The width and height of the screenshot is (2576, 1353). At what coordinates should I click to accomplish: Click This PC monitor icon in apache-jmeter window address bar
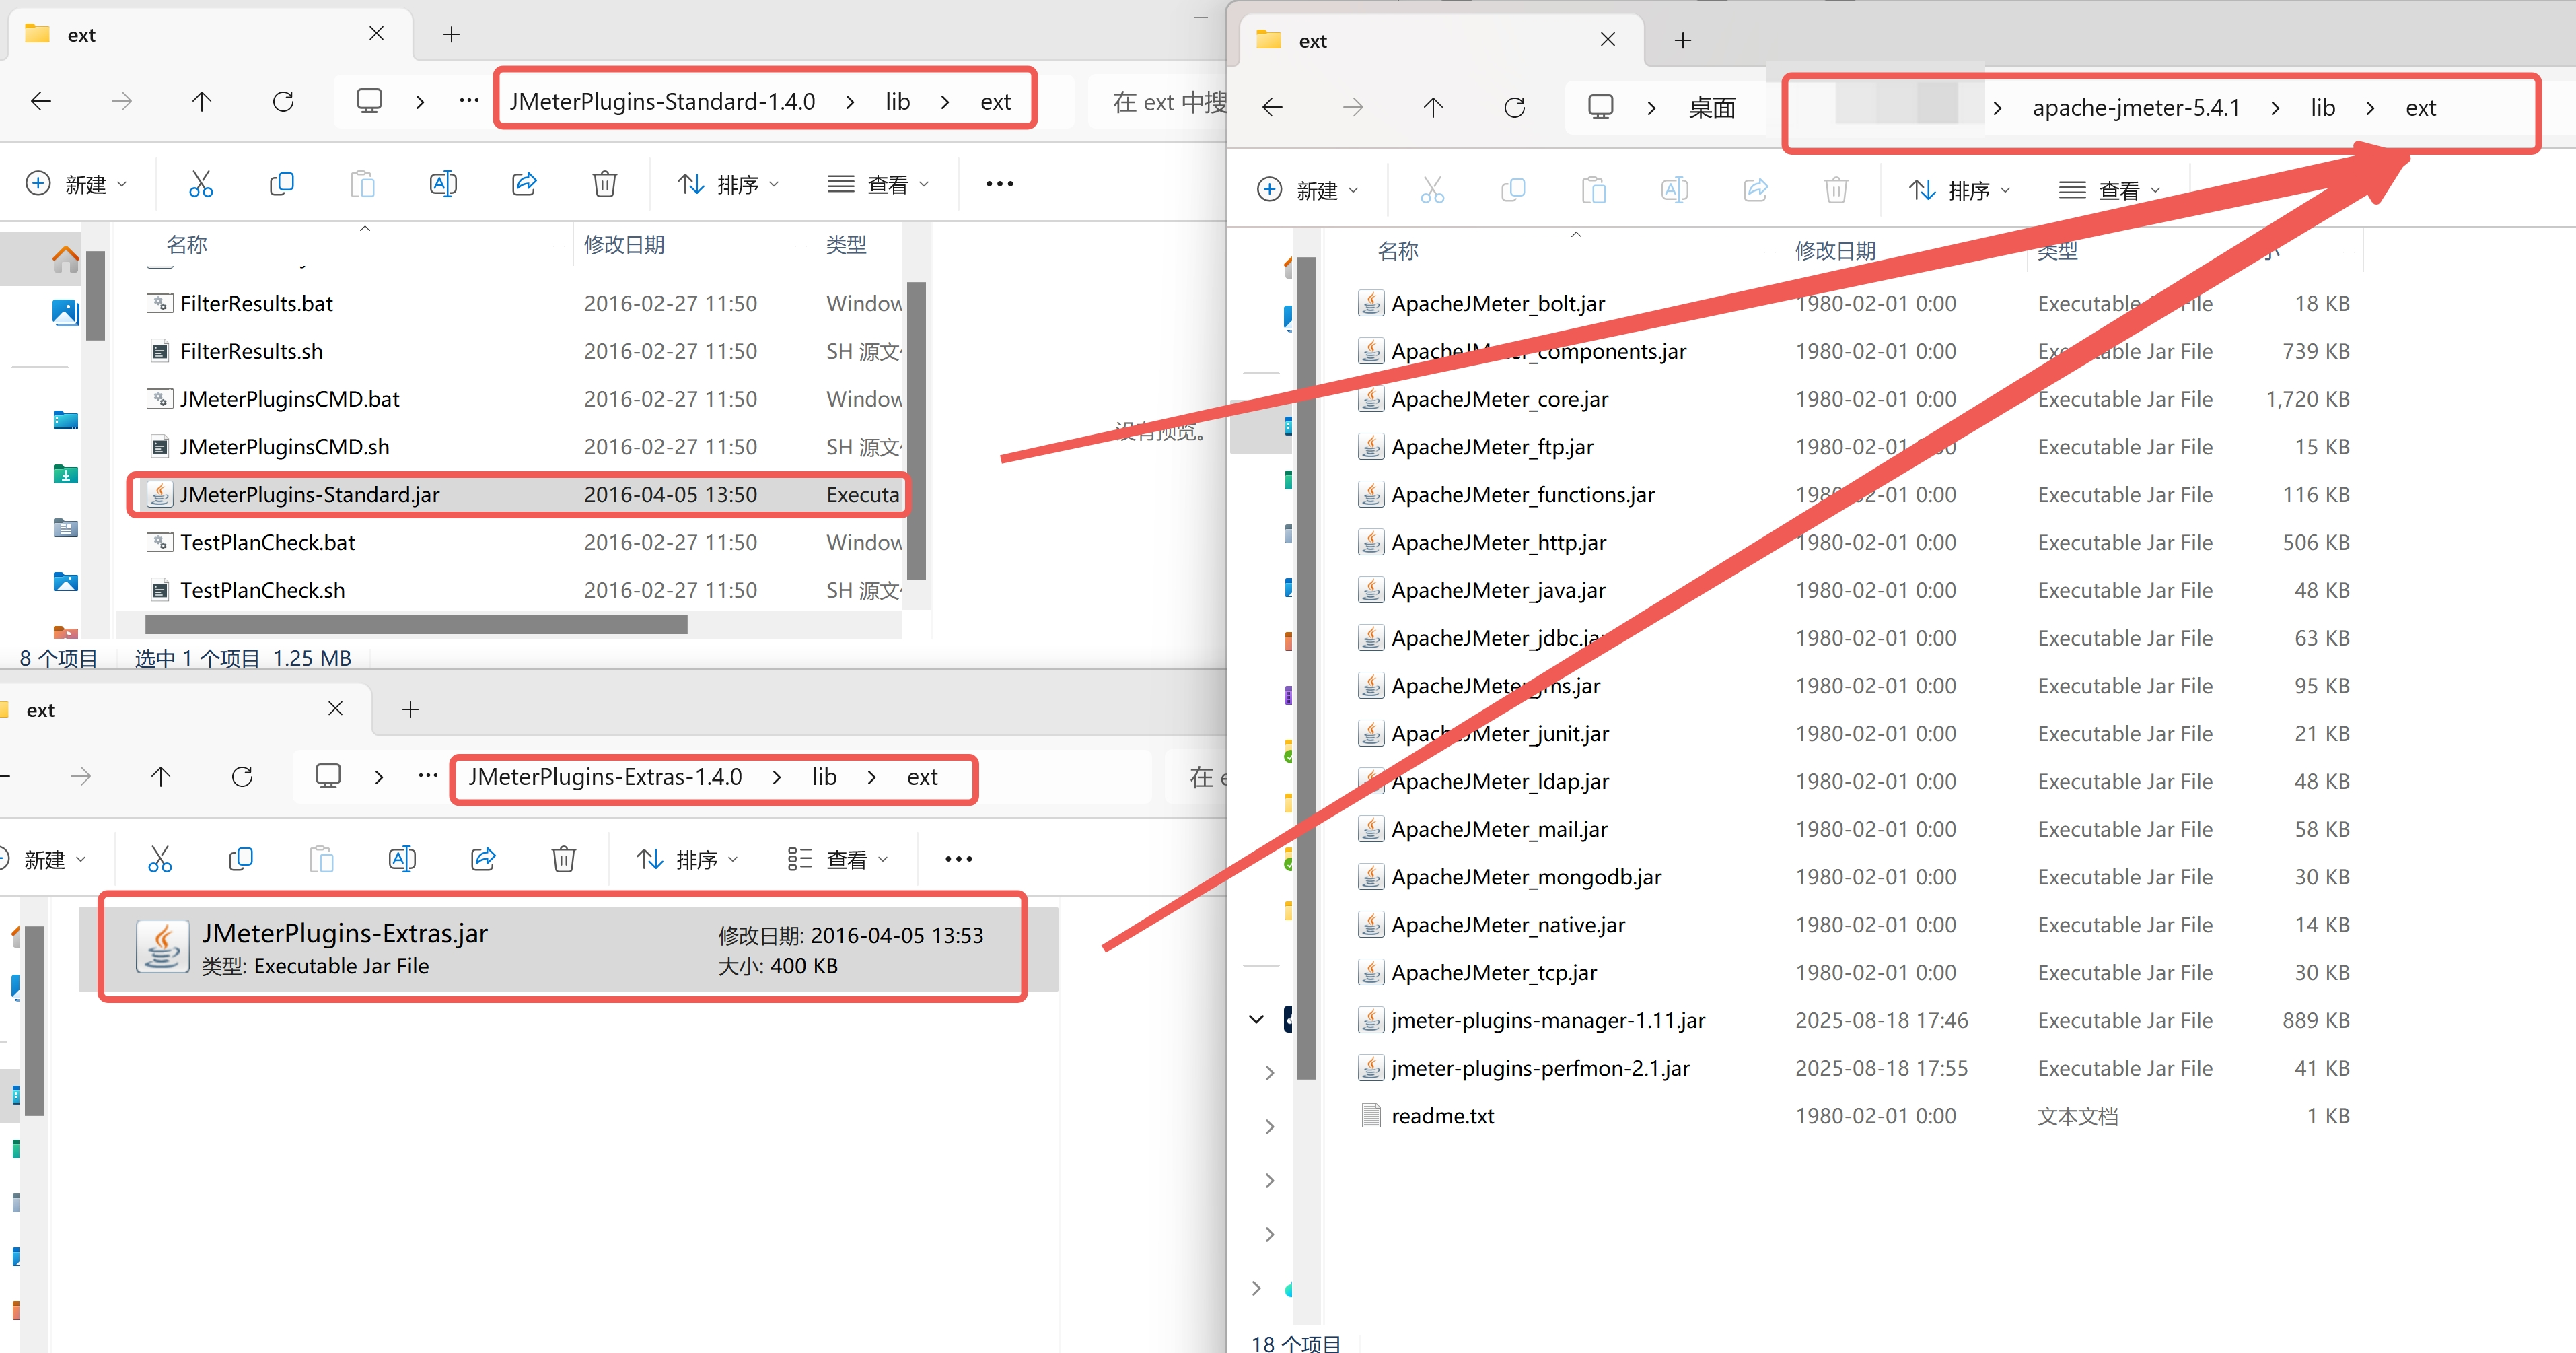1600,107
